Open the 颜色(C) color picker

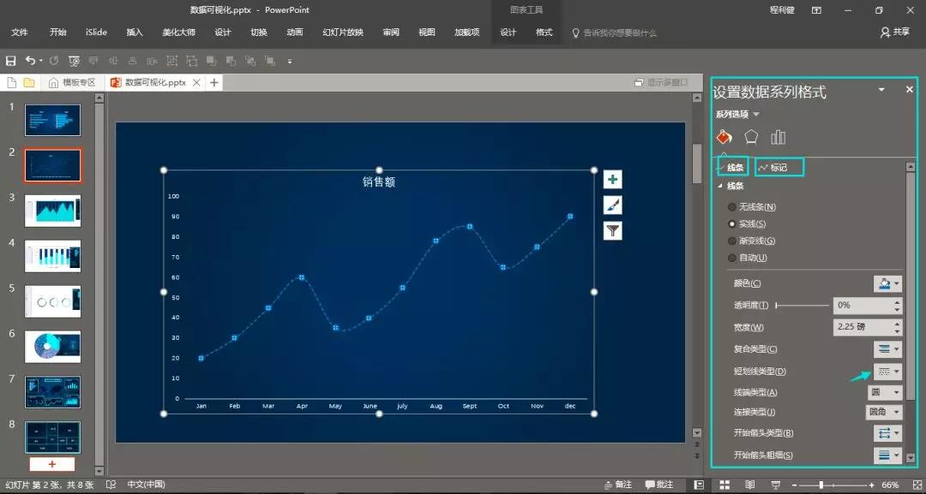pyautogui.click(x=887, y=283)
